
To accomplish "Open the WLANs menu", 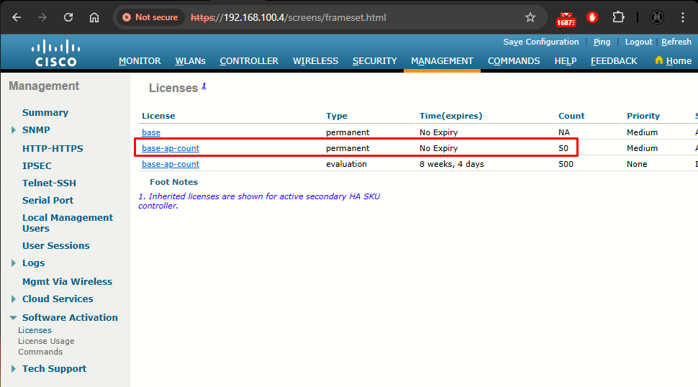I will tap(190, 61).
